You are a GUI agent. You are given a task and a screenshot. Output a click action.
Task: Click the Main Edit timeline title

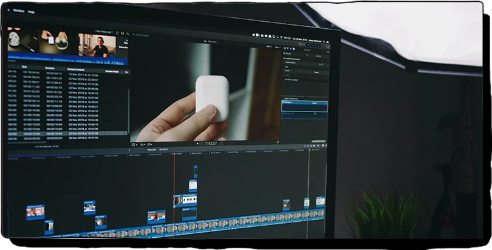(152, 150)
